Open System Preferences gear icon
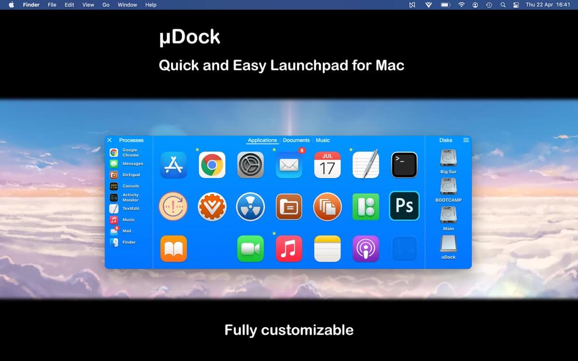This screenshot has width=578, height=361. point(250,165)
